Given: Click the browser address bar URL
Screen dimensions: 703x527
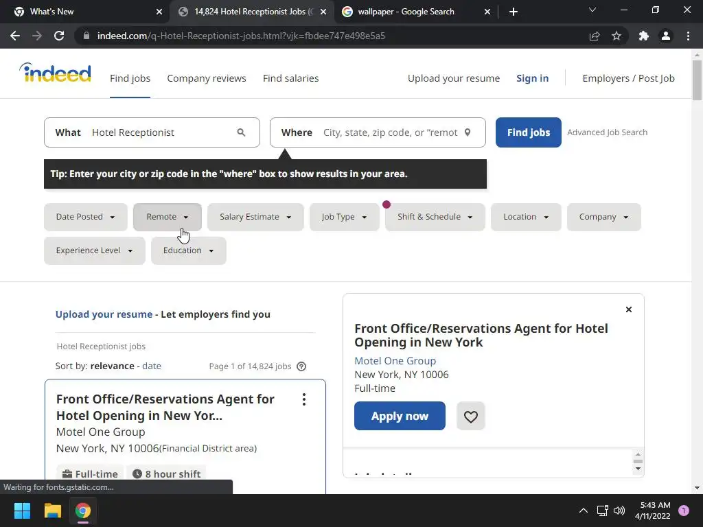Looking at the screenshot, I should pos(241,36).
